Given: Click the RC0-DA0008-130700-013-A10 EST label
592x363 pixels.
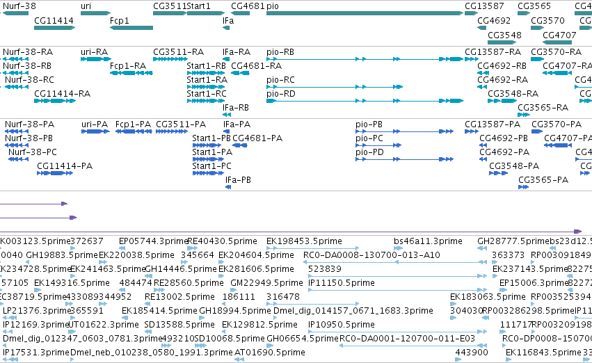Looking at the screenshot, I should pyautogui.click(x=372, y=255).
